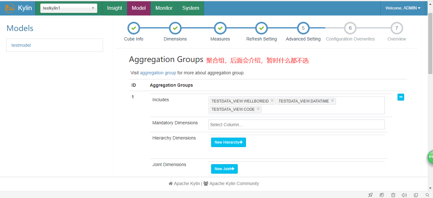Select the testmodel item in Models
This screenshot has height=198, width=433.
(x=55, y=45)
